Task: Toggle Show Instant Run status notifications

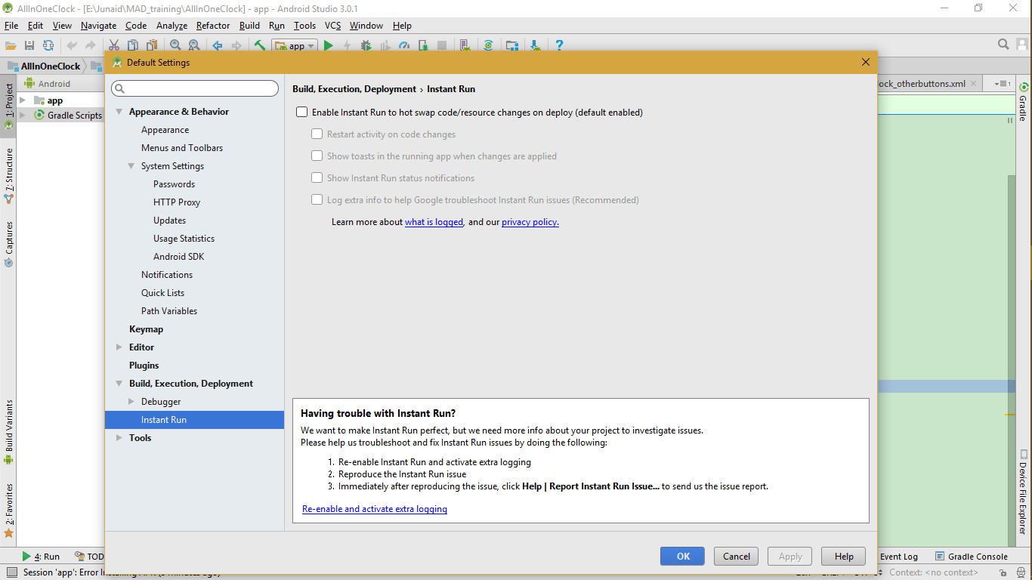Action: pos(317,178)
